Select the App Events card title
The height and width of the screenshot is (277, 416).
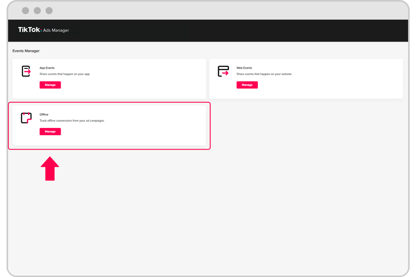47,68
